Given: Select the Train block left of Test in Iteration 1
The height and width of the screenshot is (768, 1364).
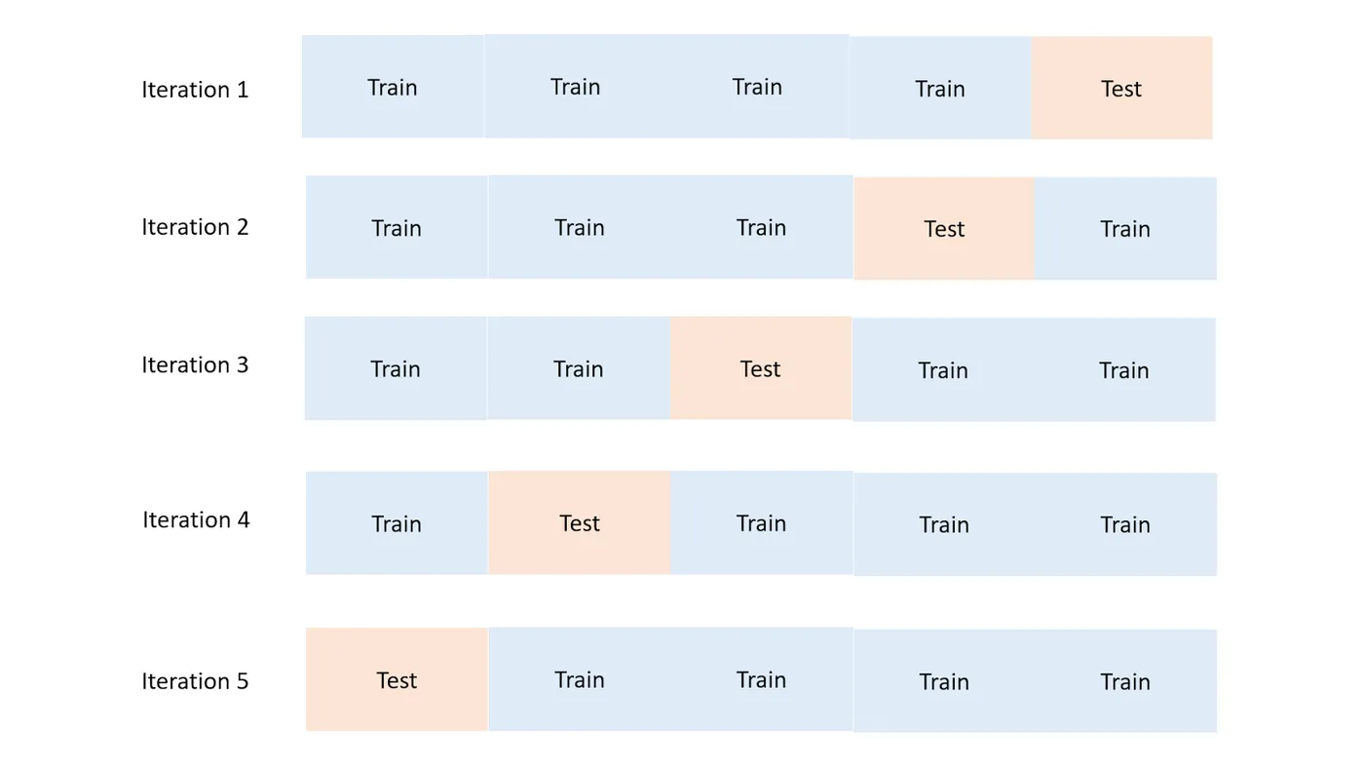Looking at the screenshot, I should tap(940, 89).
